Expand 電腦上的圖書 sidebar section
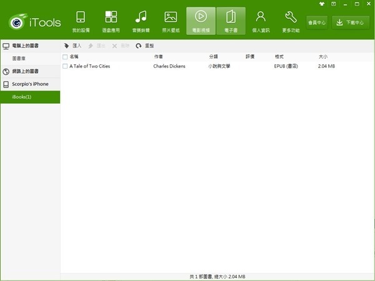The height and width of the screenshot is (281, 375). pyautogui.click(x=30, y=46)
